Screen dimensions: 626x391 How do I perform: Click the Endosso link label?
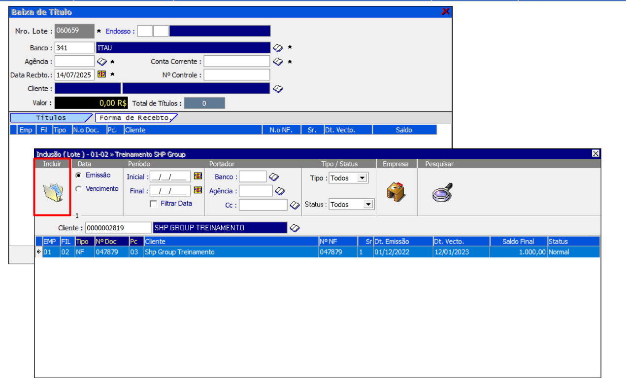(x=118, y=31)
